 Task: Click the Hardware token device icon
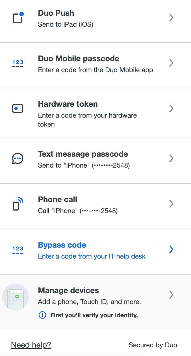[x=18, y=108]
